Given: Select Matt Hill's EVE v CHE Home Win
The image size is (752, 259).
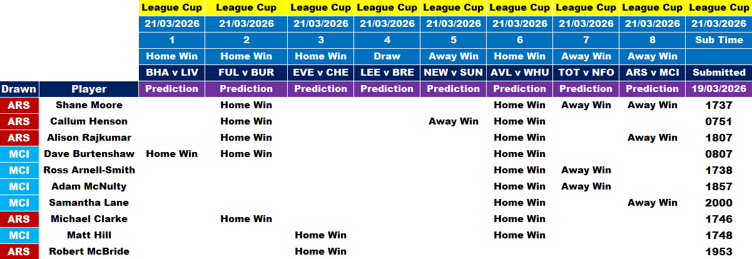Looking at the screenshot, I should coord(320,235).
